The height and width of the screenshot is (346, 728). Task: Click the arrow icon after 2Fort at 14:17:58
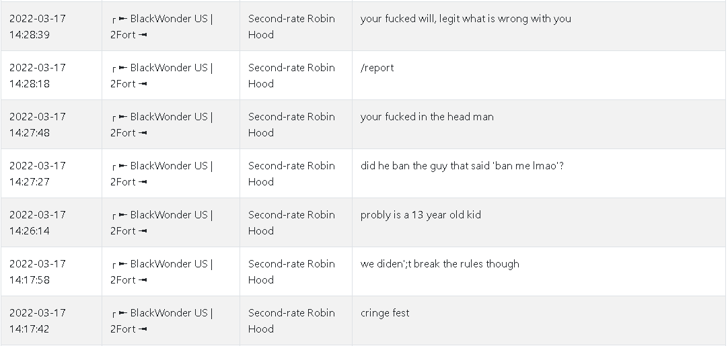click(x=143, y=280)
